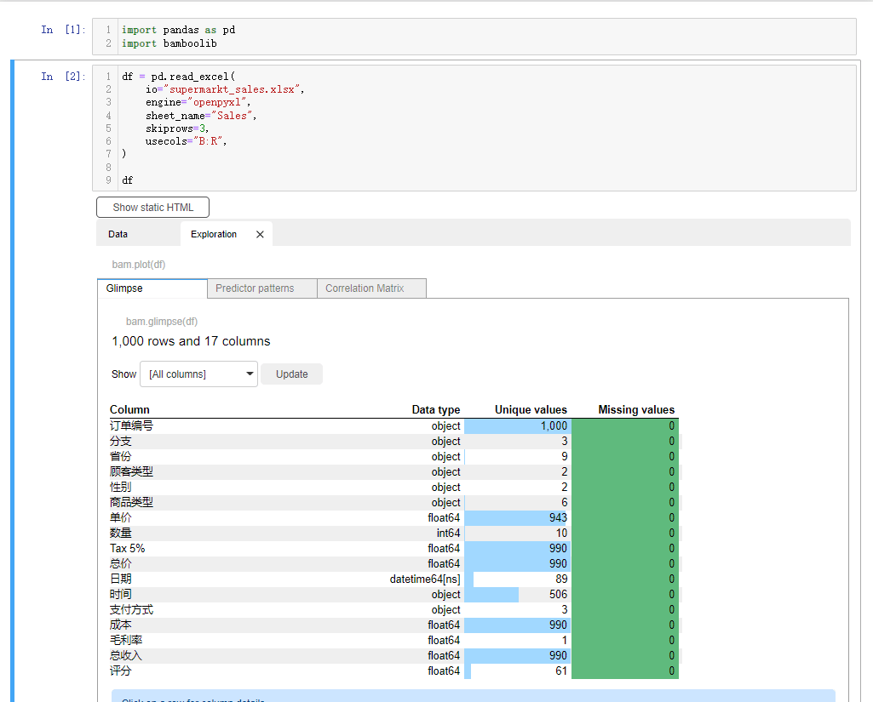Click the bam.plot(df) code text

(x=139, y=265)
